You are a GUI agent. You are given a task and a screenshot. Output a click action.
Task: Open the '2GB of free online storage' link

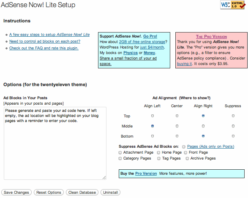[142, 42]
